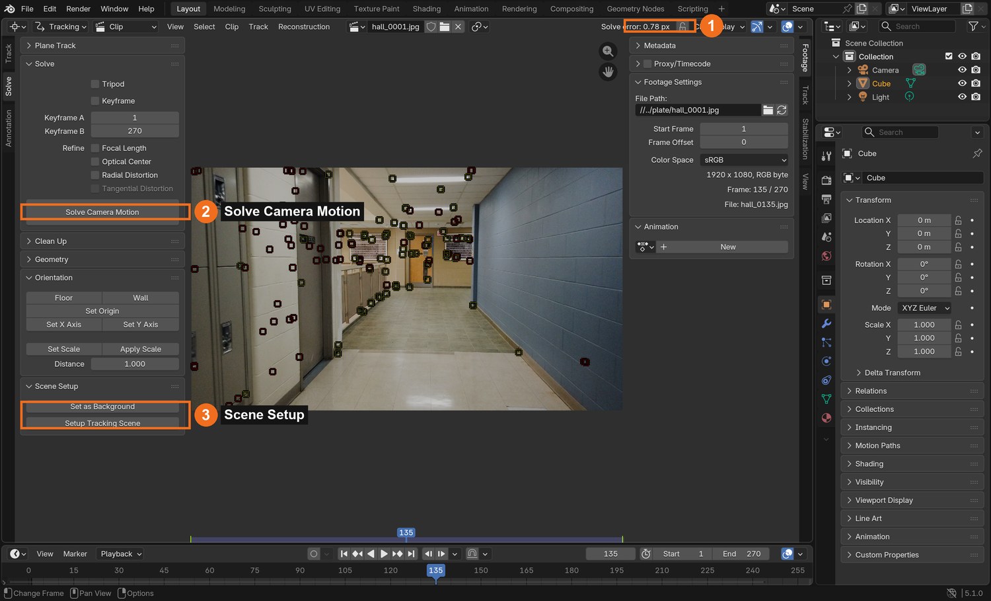The image size is (991, 601).
Task: Click the Keyframe B value field
Action: 135,131
